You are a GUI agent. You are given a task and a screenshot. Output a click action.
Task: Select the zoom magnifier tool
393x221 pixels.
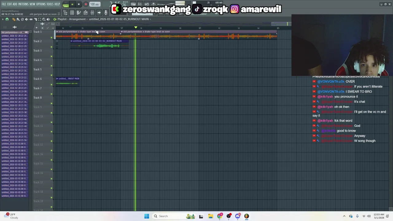pyautogui.click(x=44, y=19)
